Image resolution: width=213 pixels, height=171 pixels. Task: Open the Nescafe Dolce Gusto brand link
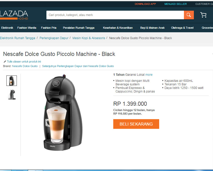pos(25,66)
